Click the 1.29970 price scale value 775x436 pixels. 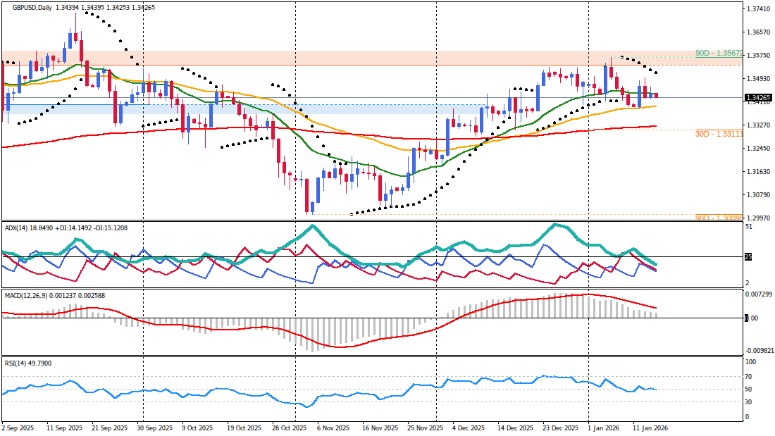click(759, 218)
